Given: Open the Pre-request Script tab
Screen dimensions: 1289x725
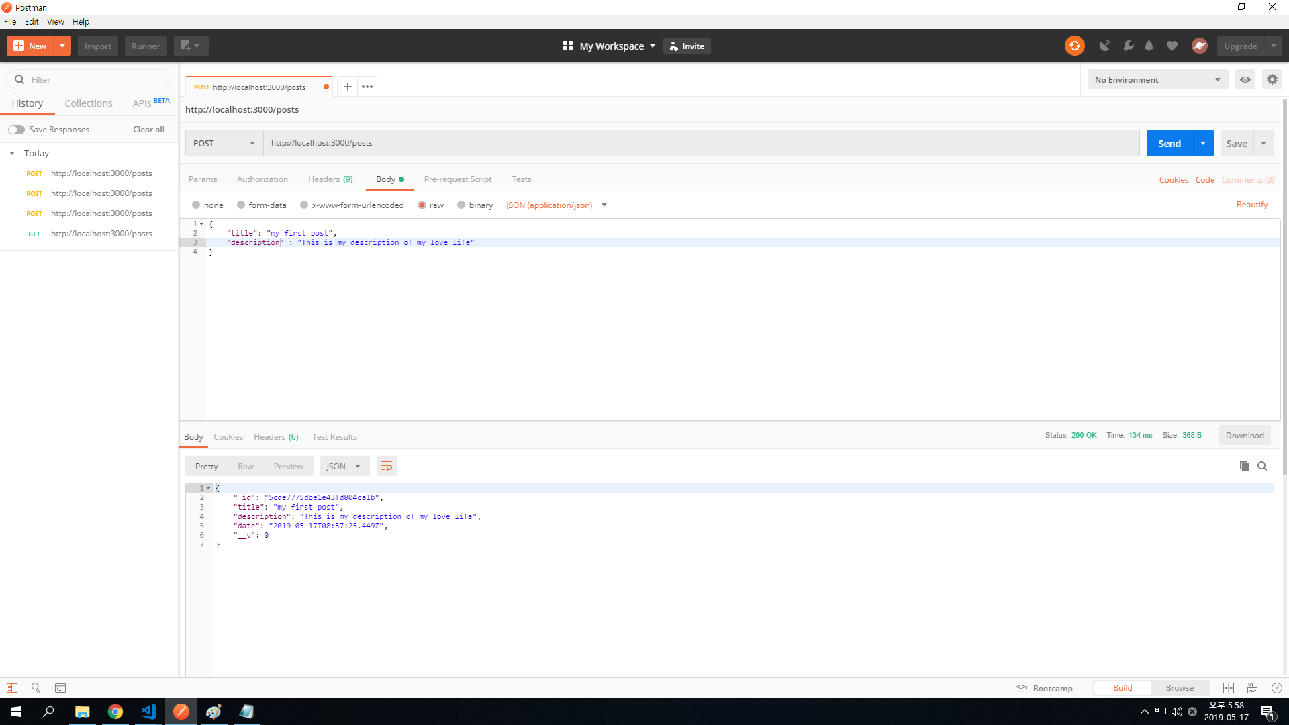Looking at the screenshot, I should coord(458,179).
